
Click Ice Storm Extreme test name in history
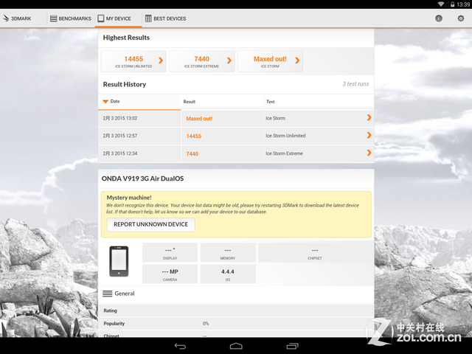284,153
